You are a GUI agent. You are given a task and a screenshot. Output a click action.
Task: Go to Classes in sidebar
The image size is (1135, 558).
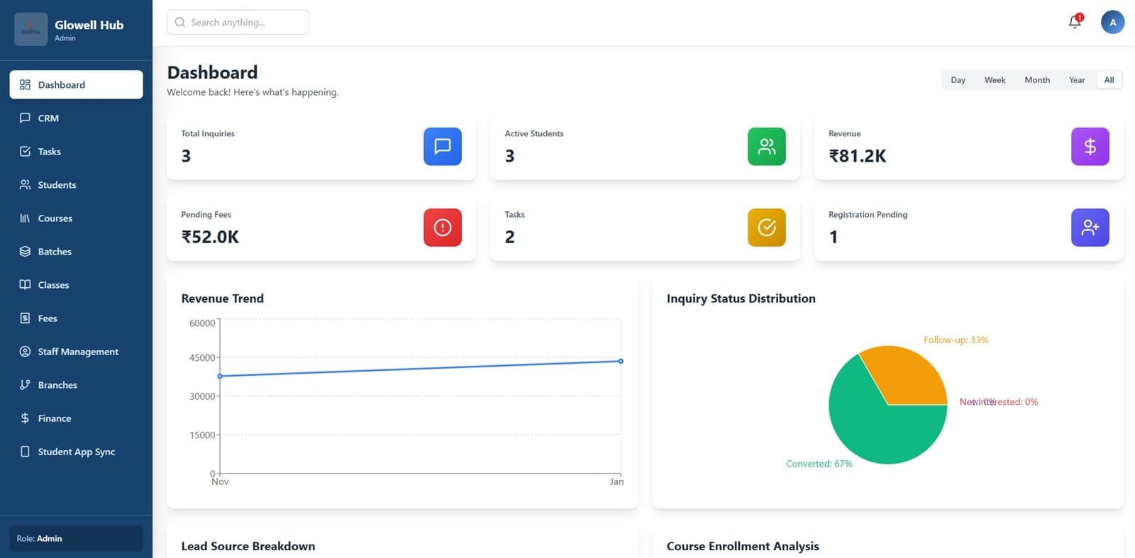[76, 284]
